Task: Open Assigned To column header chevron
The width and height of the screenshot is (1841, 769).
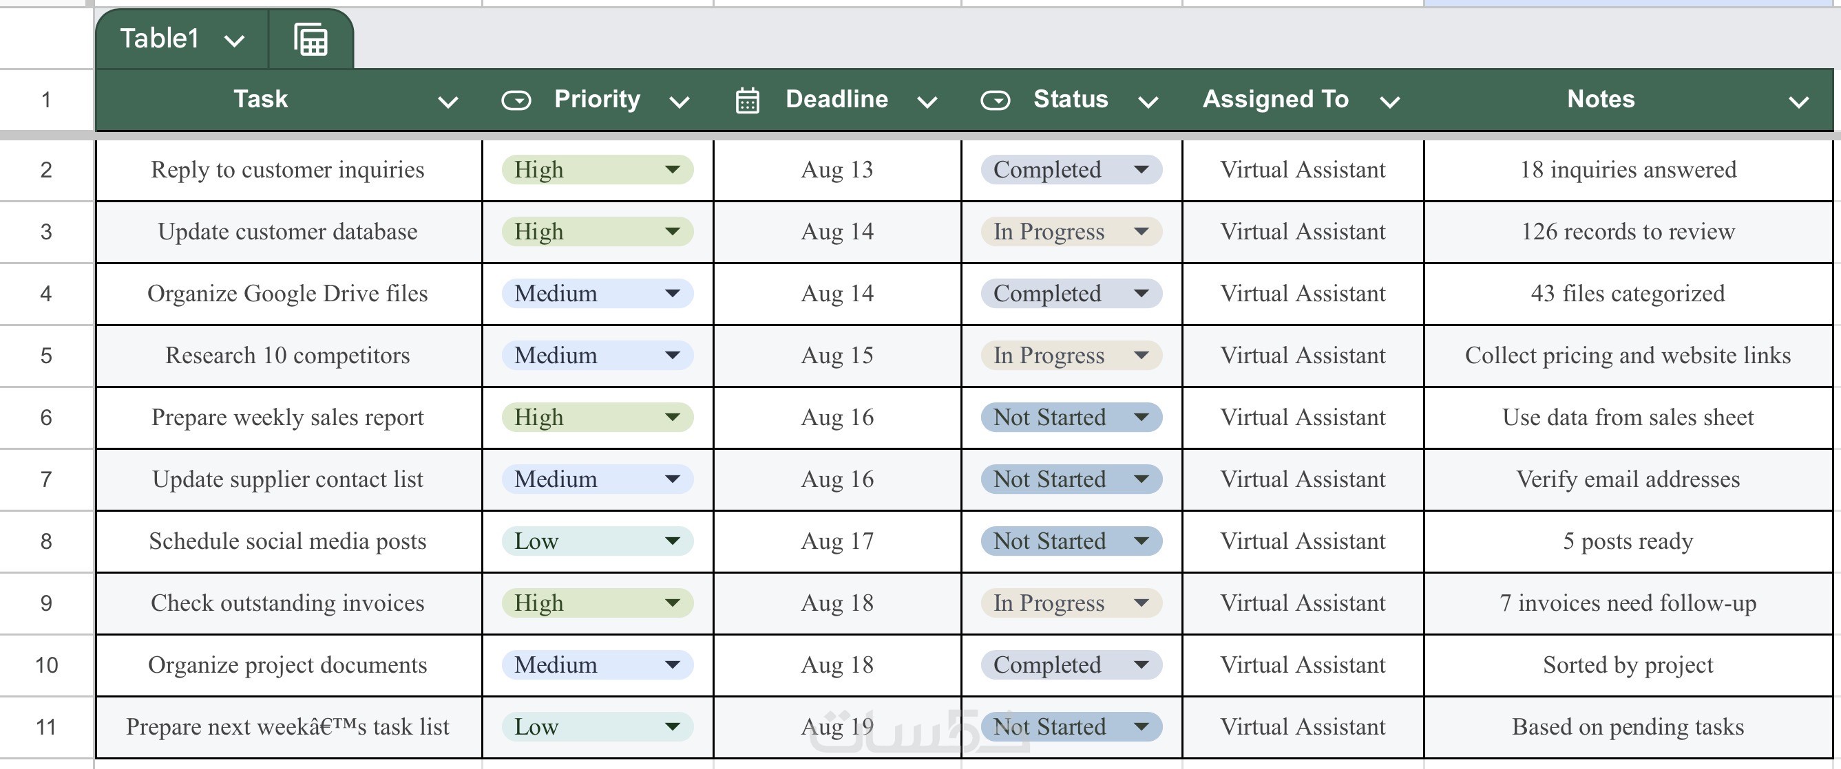Action: point(1389,102)
